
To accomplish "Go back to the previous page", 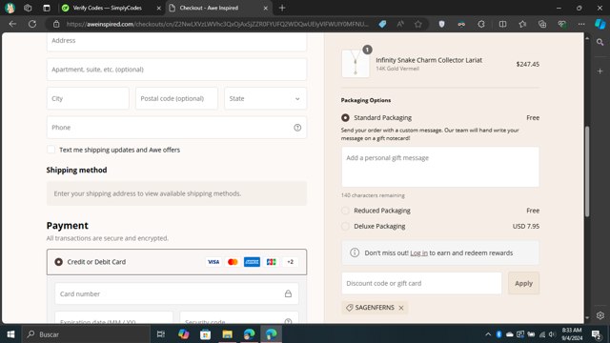I will tap(12, 24).
